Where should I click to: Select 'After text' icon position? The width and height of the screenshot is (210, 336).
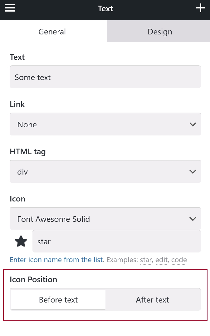click(152, 300)
